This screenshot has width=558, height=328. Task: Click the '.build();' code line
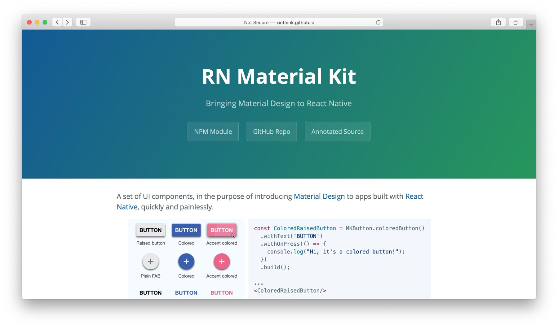click(x=275, y=267)
